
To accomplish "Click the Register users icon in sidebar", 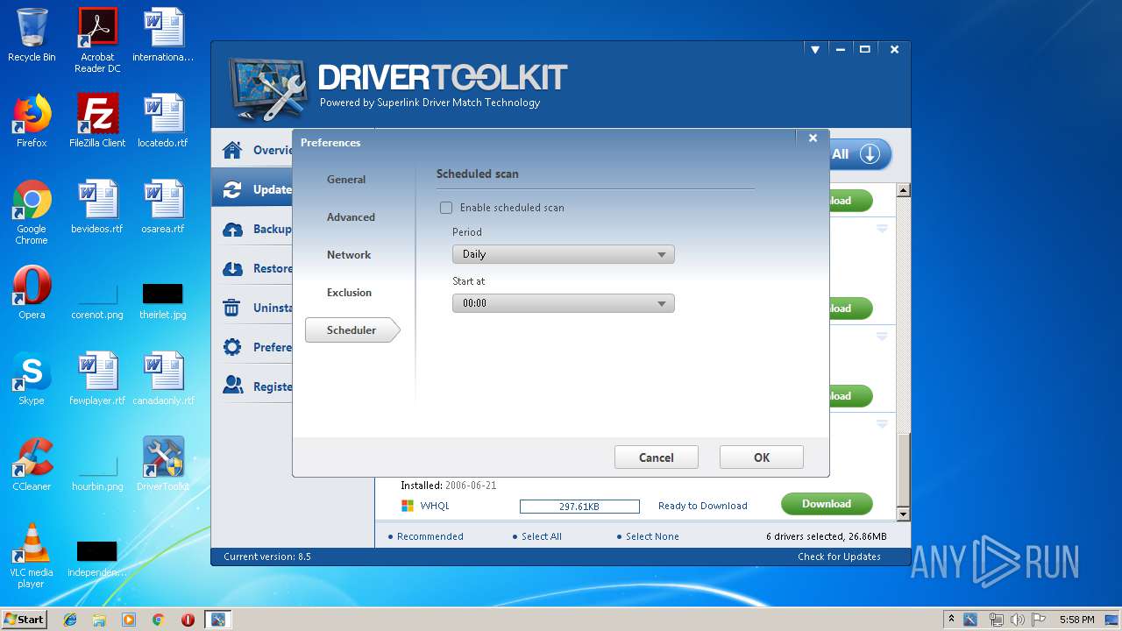I will [x=232, y=386].
